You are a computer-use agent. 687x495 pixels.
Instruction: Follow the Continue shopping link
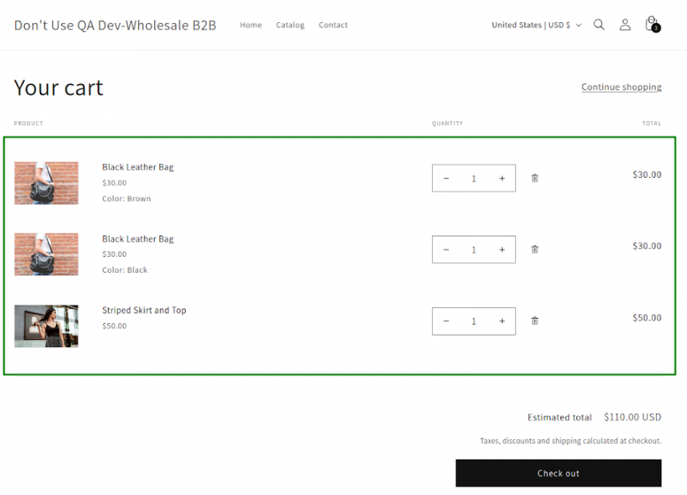click(621, 87)
